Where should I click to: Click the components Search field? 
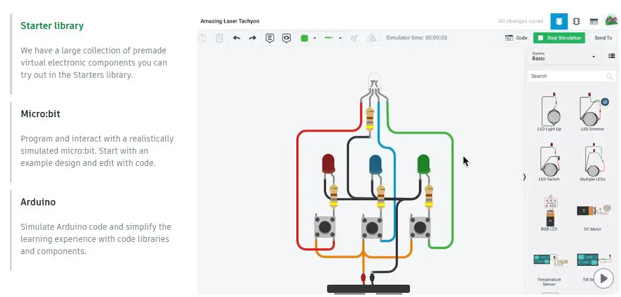pyautogui.click(x=566, y=76)
